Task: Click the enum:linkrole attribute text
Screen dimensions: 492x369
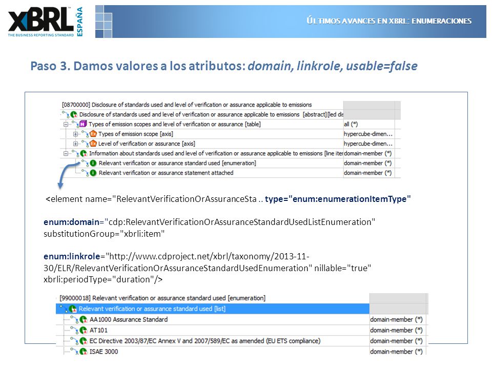Action: click(72, 256)
